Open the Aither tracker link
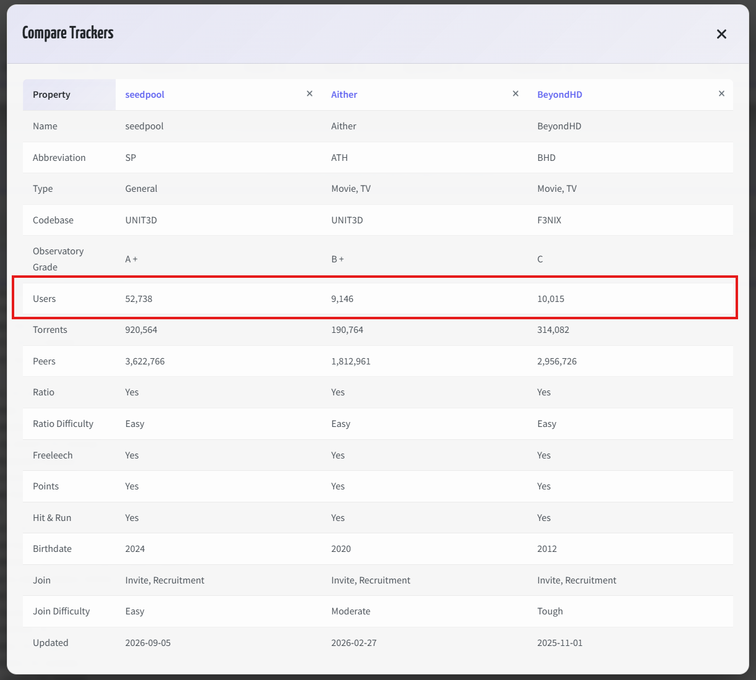756x680 pixels. click(344, 95)
